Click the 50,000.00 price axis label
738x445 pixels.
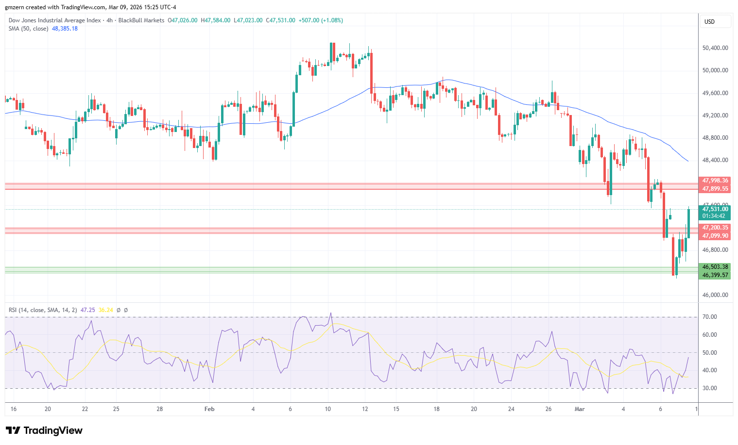715,70
